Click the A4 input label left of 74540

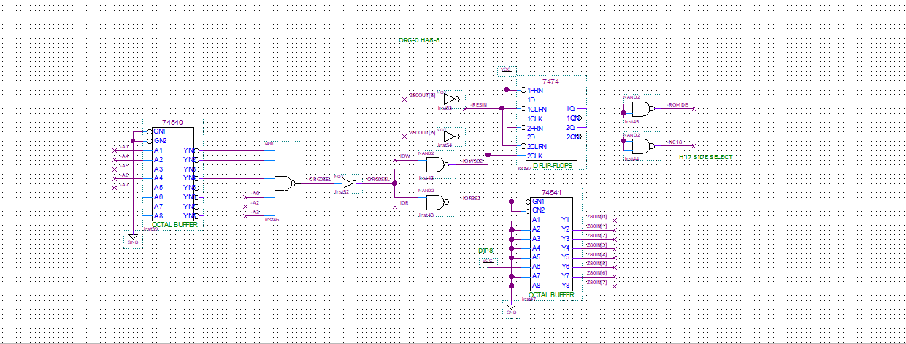tap(125, 156)
